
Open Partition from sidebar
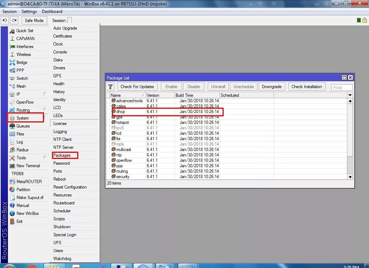(x=28, y=190)
